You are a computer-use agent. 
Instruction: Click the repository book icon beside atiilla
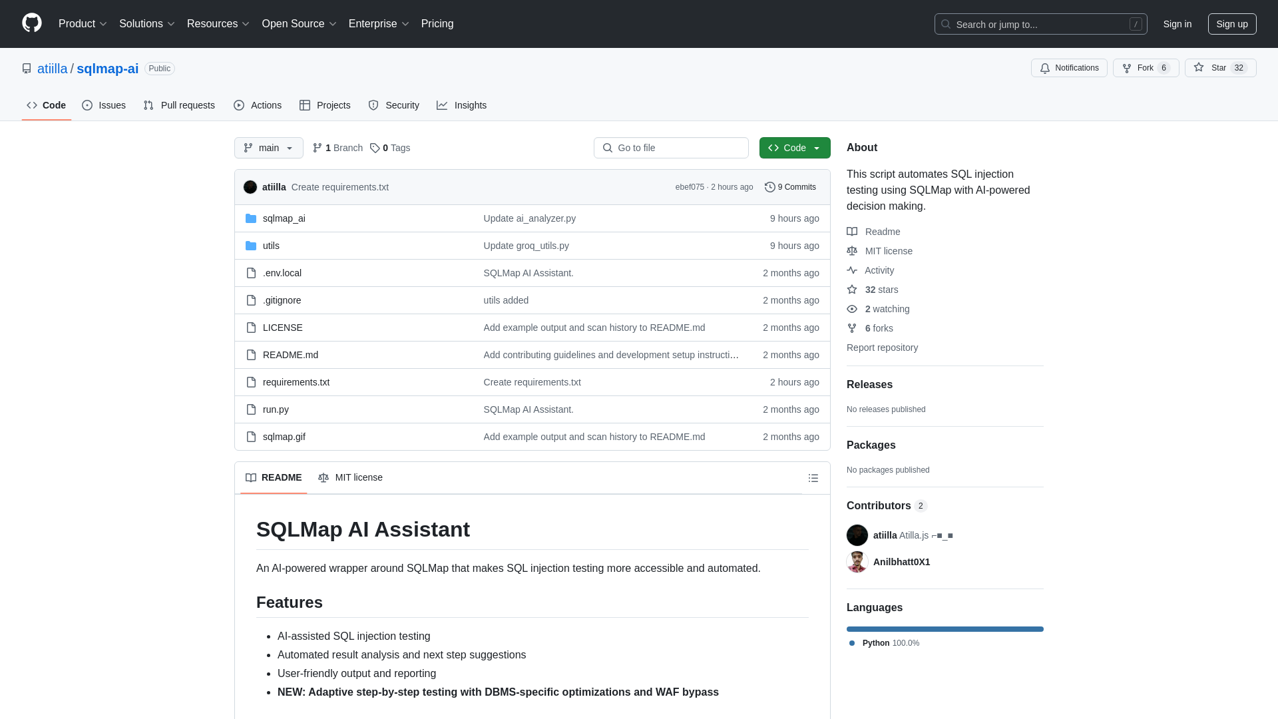27,69
